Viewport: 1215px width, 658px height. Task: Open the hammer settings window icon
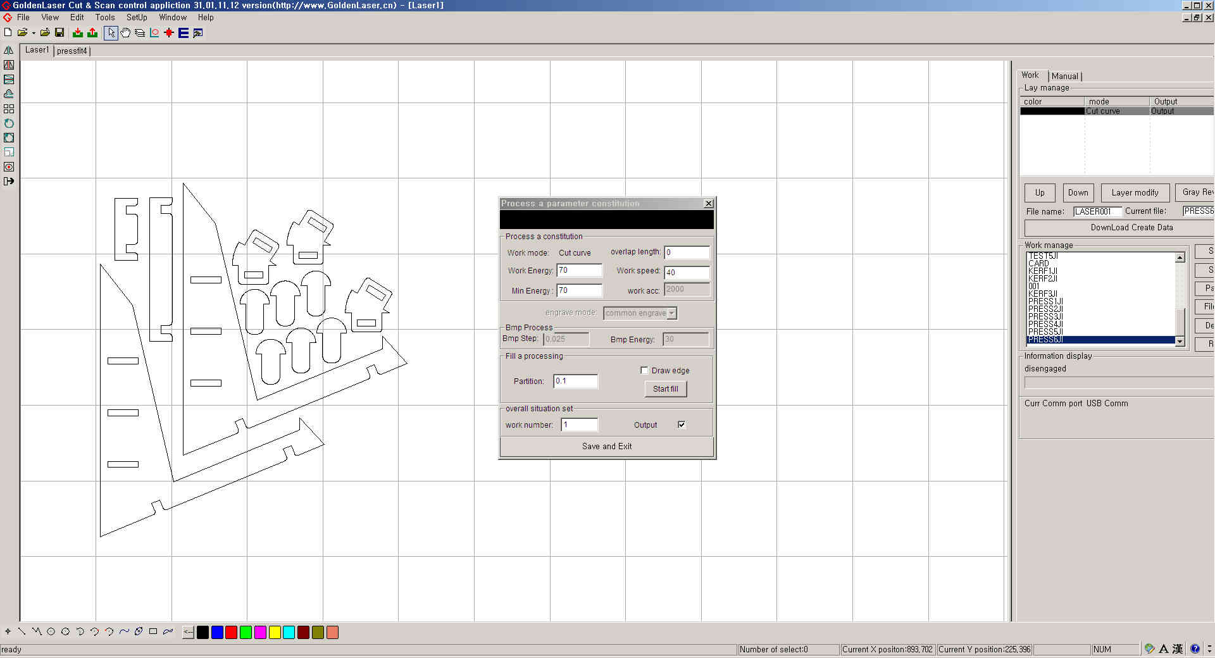tap(198, 32)
